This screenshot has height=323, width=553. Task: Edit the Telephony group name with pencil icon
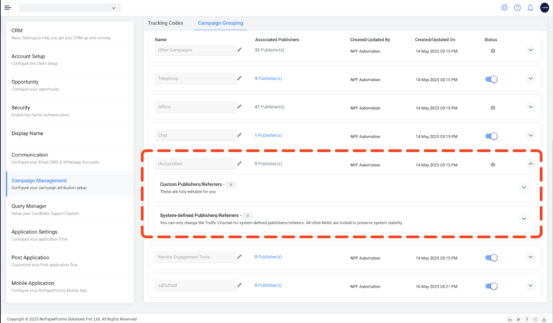(239, 78)
